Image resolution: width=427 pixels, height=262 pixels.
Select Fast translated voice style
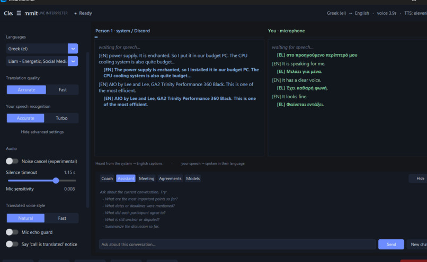click(x=62, y=218)
